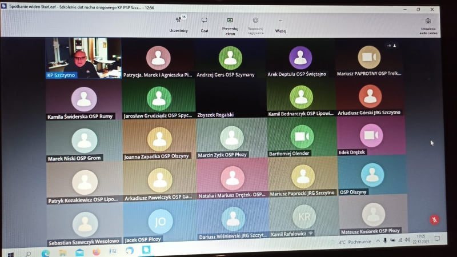Click Mariusz PAPROTNY's camera avatar
Viewport: 457px width, 257px height.
click(369, 57)
